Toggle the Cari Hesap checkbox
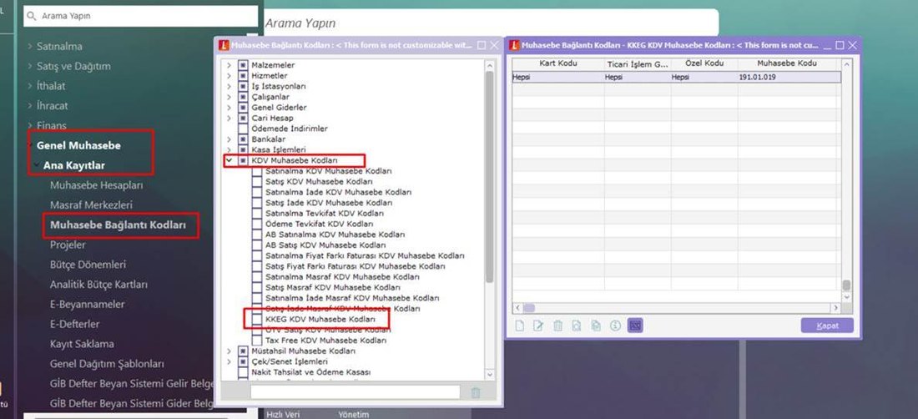 [x=244, y=119]
